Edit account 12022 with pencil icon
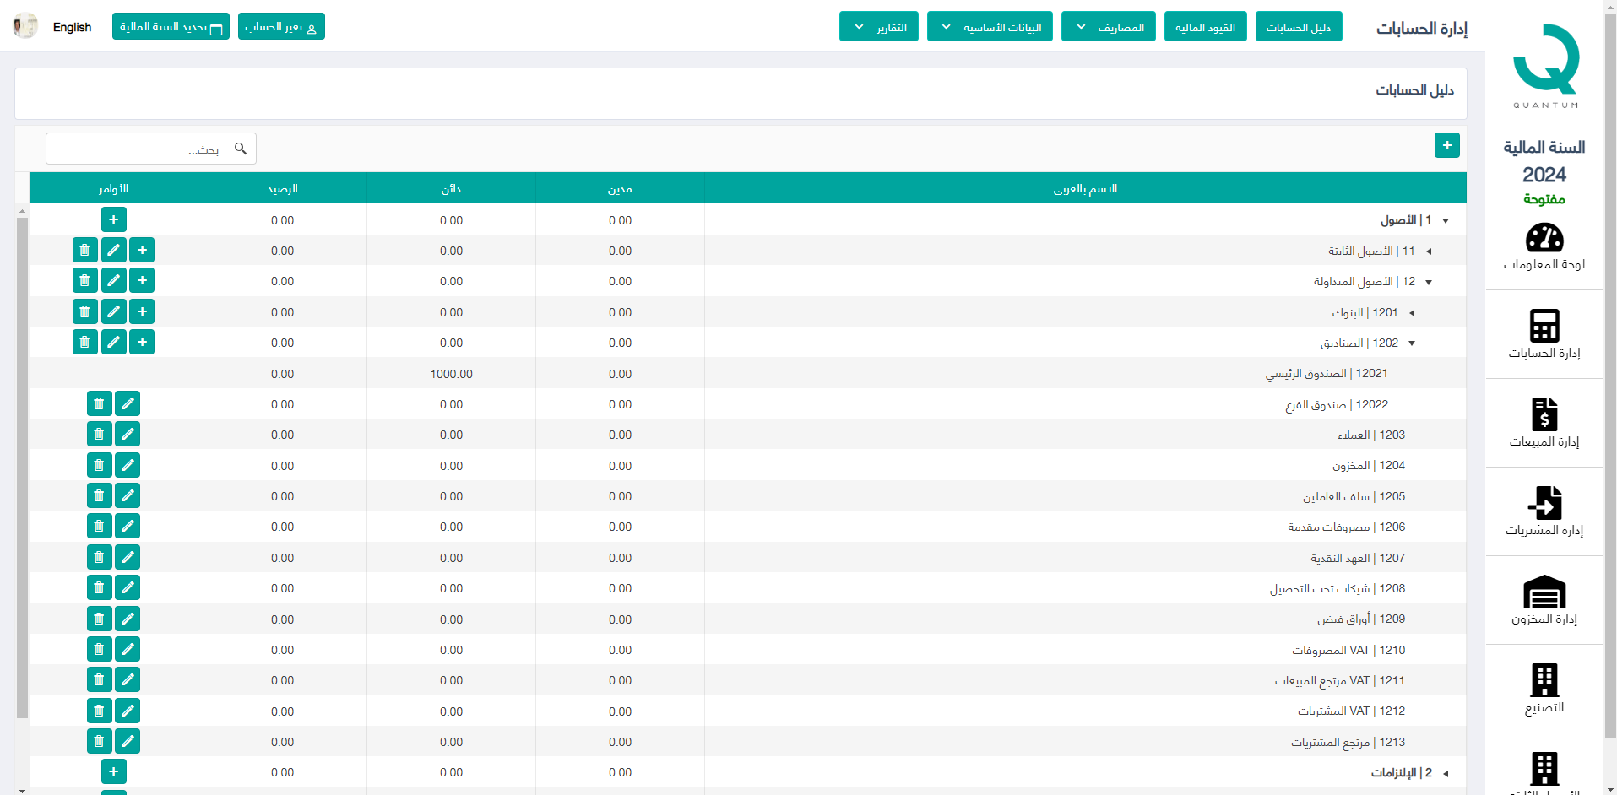The height and width of the screenshot is (795, 1617). tap(128, 404)
